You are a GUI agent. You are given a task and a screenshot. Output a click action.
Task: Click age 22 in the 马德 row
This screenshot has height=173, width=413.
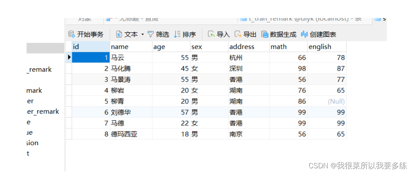click(x=171, y=123)
